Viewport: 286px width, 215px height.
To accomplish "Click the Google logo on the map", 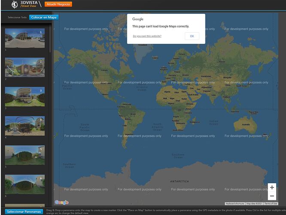I will click(62, 202).
